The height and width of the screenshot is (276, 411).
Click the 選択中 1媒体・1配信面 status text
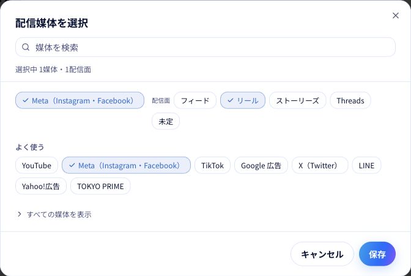pos(53,70)
